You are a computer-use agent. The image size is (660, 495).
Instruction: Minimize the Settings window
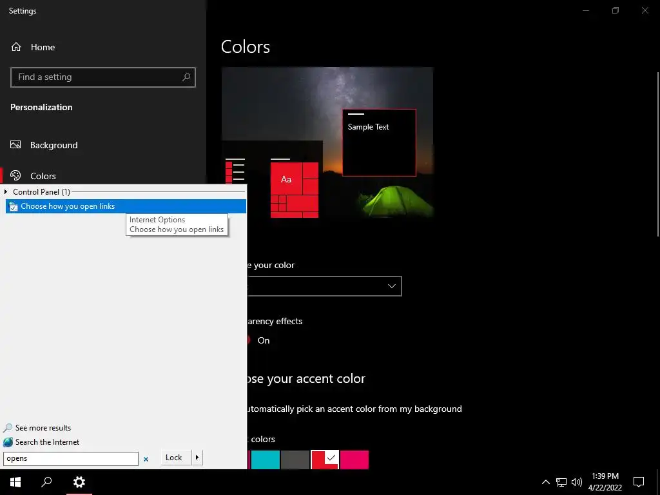tap(585, 10)
